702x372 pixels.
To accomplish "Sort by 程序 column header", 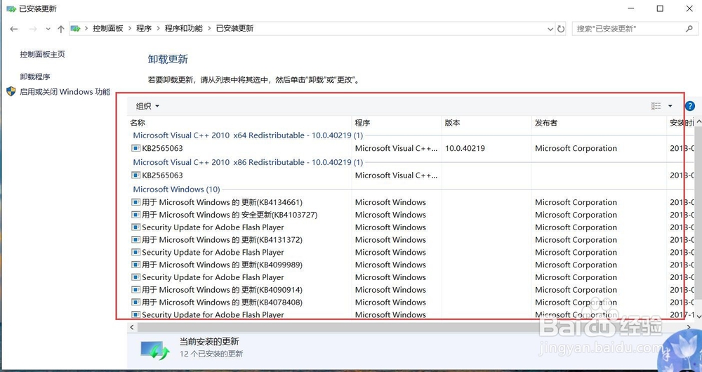I will click(x=362, y=123).
